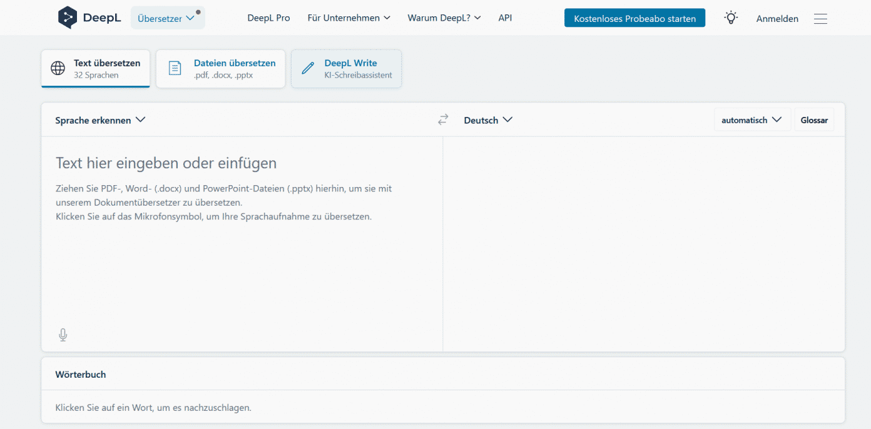Toggle the lightbulb appearance icon
This screenshot has width=871, height=429.
[x=730, y=18]
